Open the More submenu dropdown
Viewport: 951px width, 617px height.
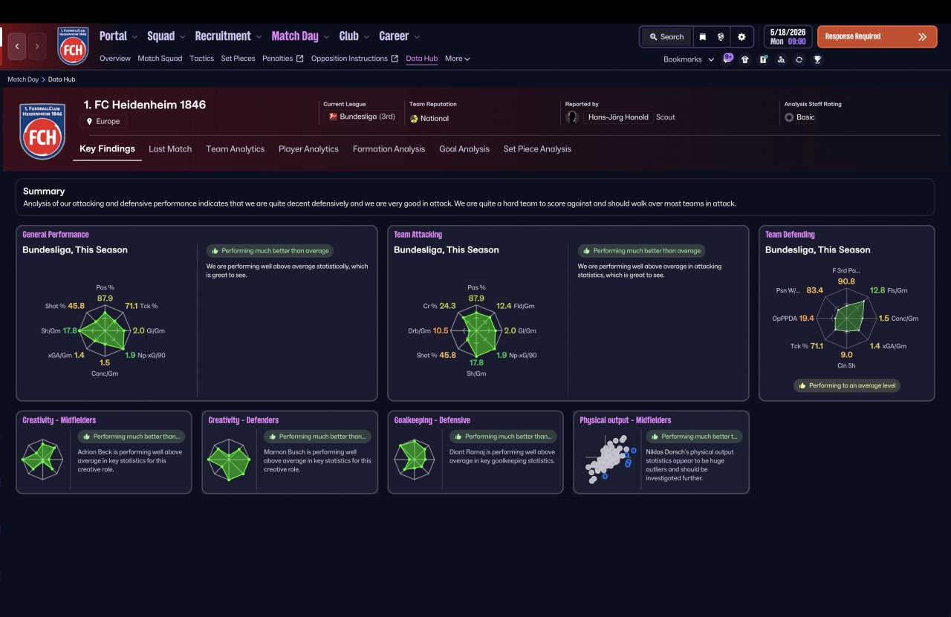pyautogui.click(x=458, y=59)
